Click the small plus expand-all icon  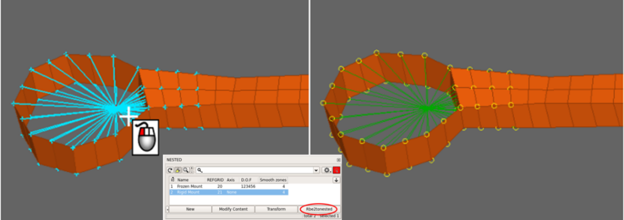[192, 168]
